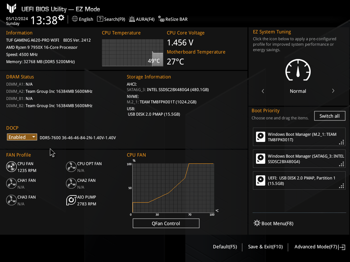Click the Search(F9) menu label
Screen dimensions: 350x262
115,19
